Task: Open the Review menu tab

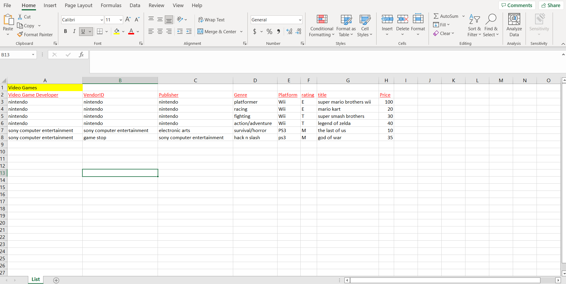Action: coord(156,5)
